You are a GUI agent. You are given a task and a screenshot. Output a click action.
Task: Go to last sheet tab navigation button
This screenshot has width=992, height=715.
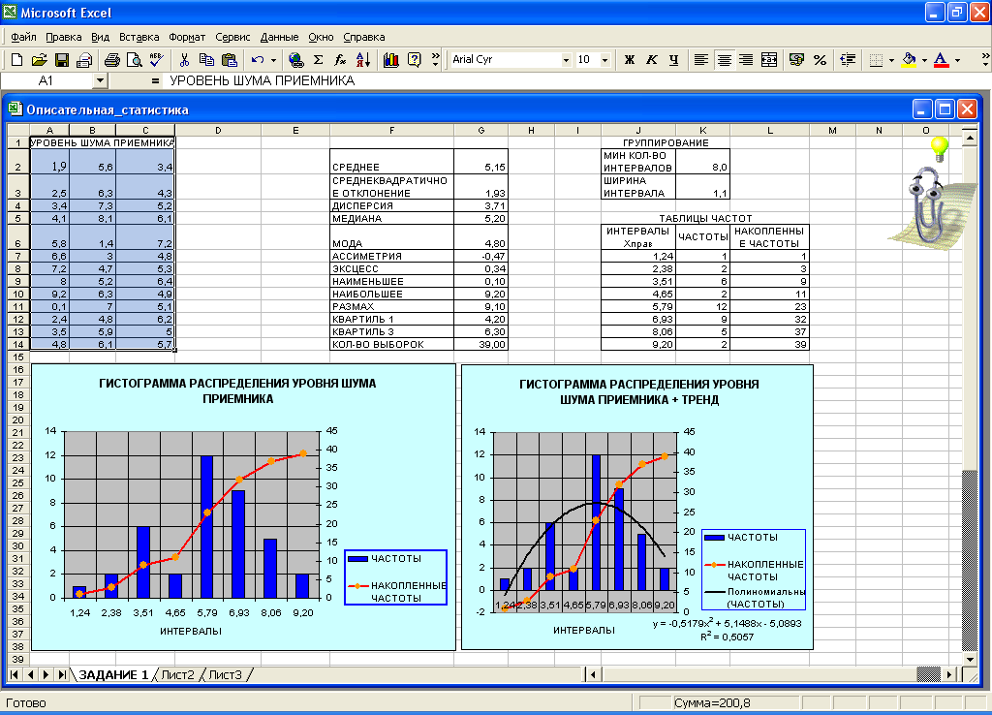pos(61,674)
